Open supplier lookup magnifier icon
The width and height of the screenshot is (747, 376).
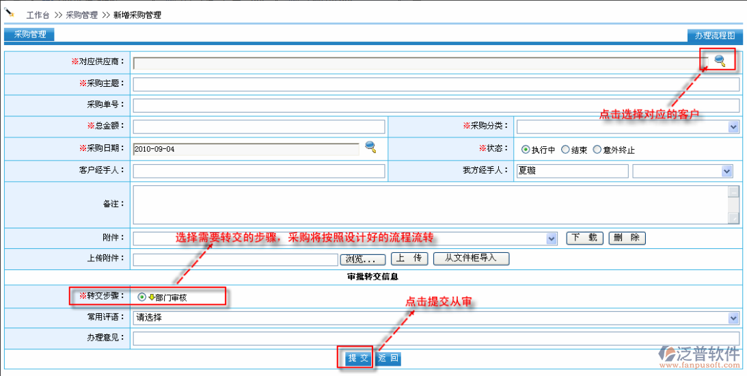[720, 61]
